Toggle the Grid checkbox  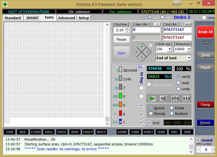point(149,123)
